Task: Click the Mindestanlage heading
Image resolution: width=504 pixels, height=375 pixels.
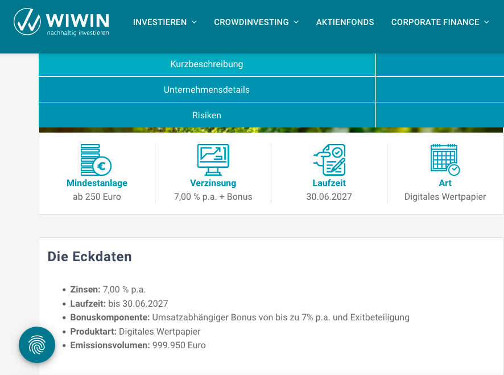Action: 97,183
